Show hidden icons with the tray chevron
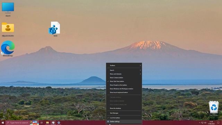This screenshot has width=222, height=125. tap(199, 123)
